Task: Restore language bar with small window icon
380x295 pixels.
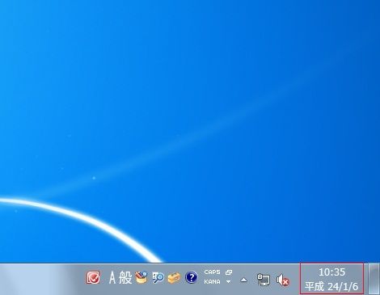Action: (x=229, y=272)
